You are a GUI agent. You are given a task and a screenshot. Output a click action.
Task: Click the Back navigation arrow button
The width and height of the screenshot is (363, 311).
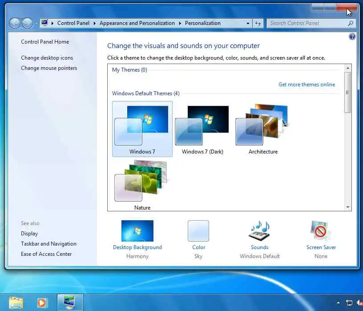point(15,23)
